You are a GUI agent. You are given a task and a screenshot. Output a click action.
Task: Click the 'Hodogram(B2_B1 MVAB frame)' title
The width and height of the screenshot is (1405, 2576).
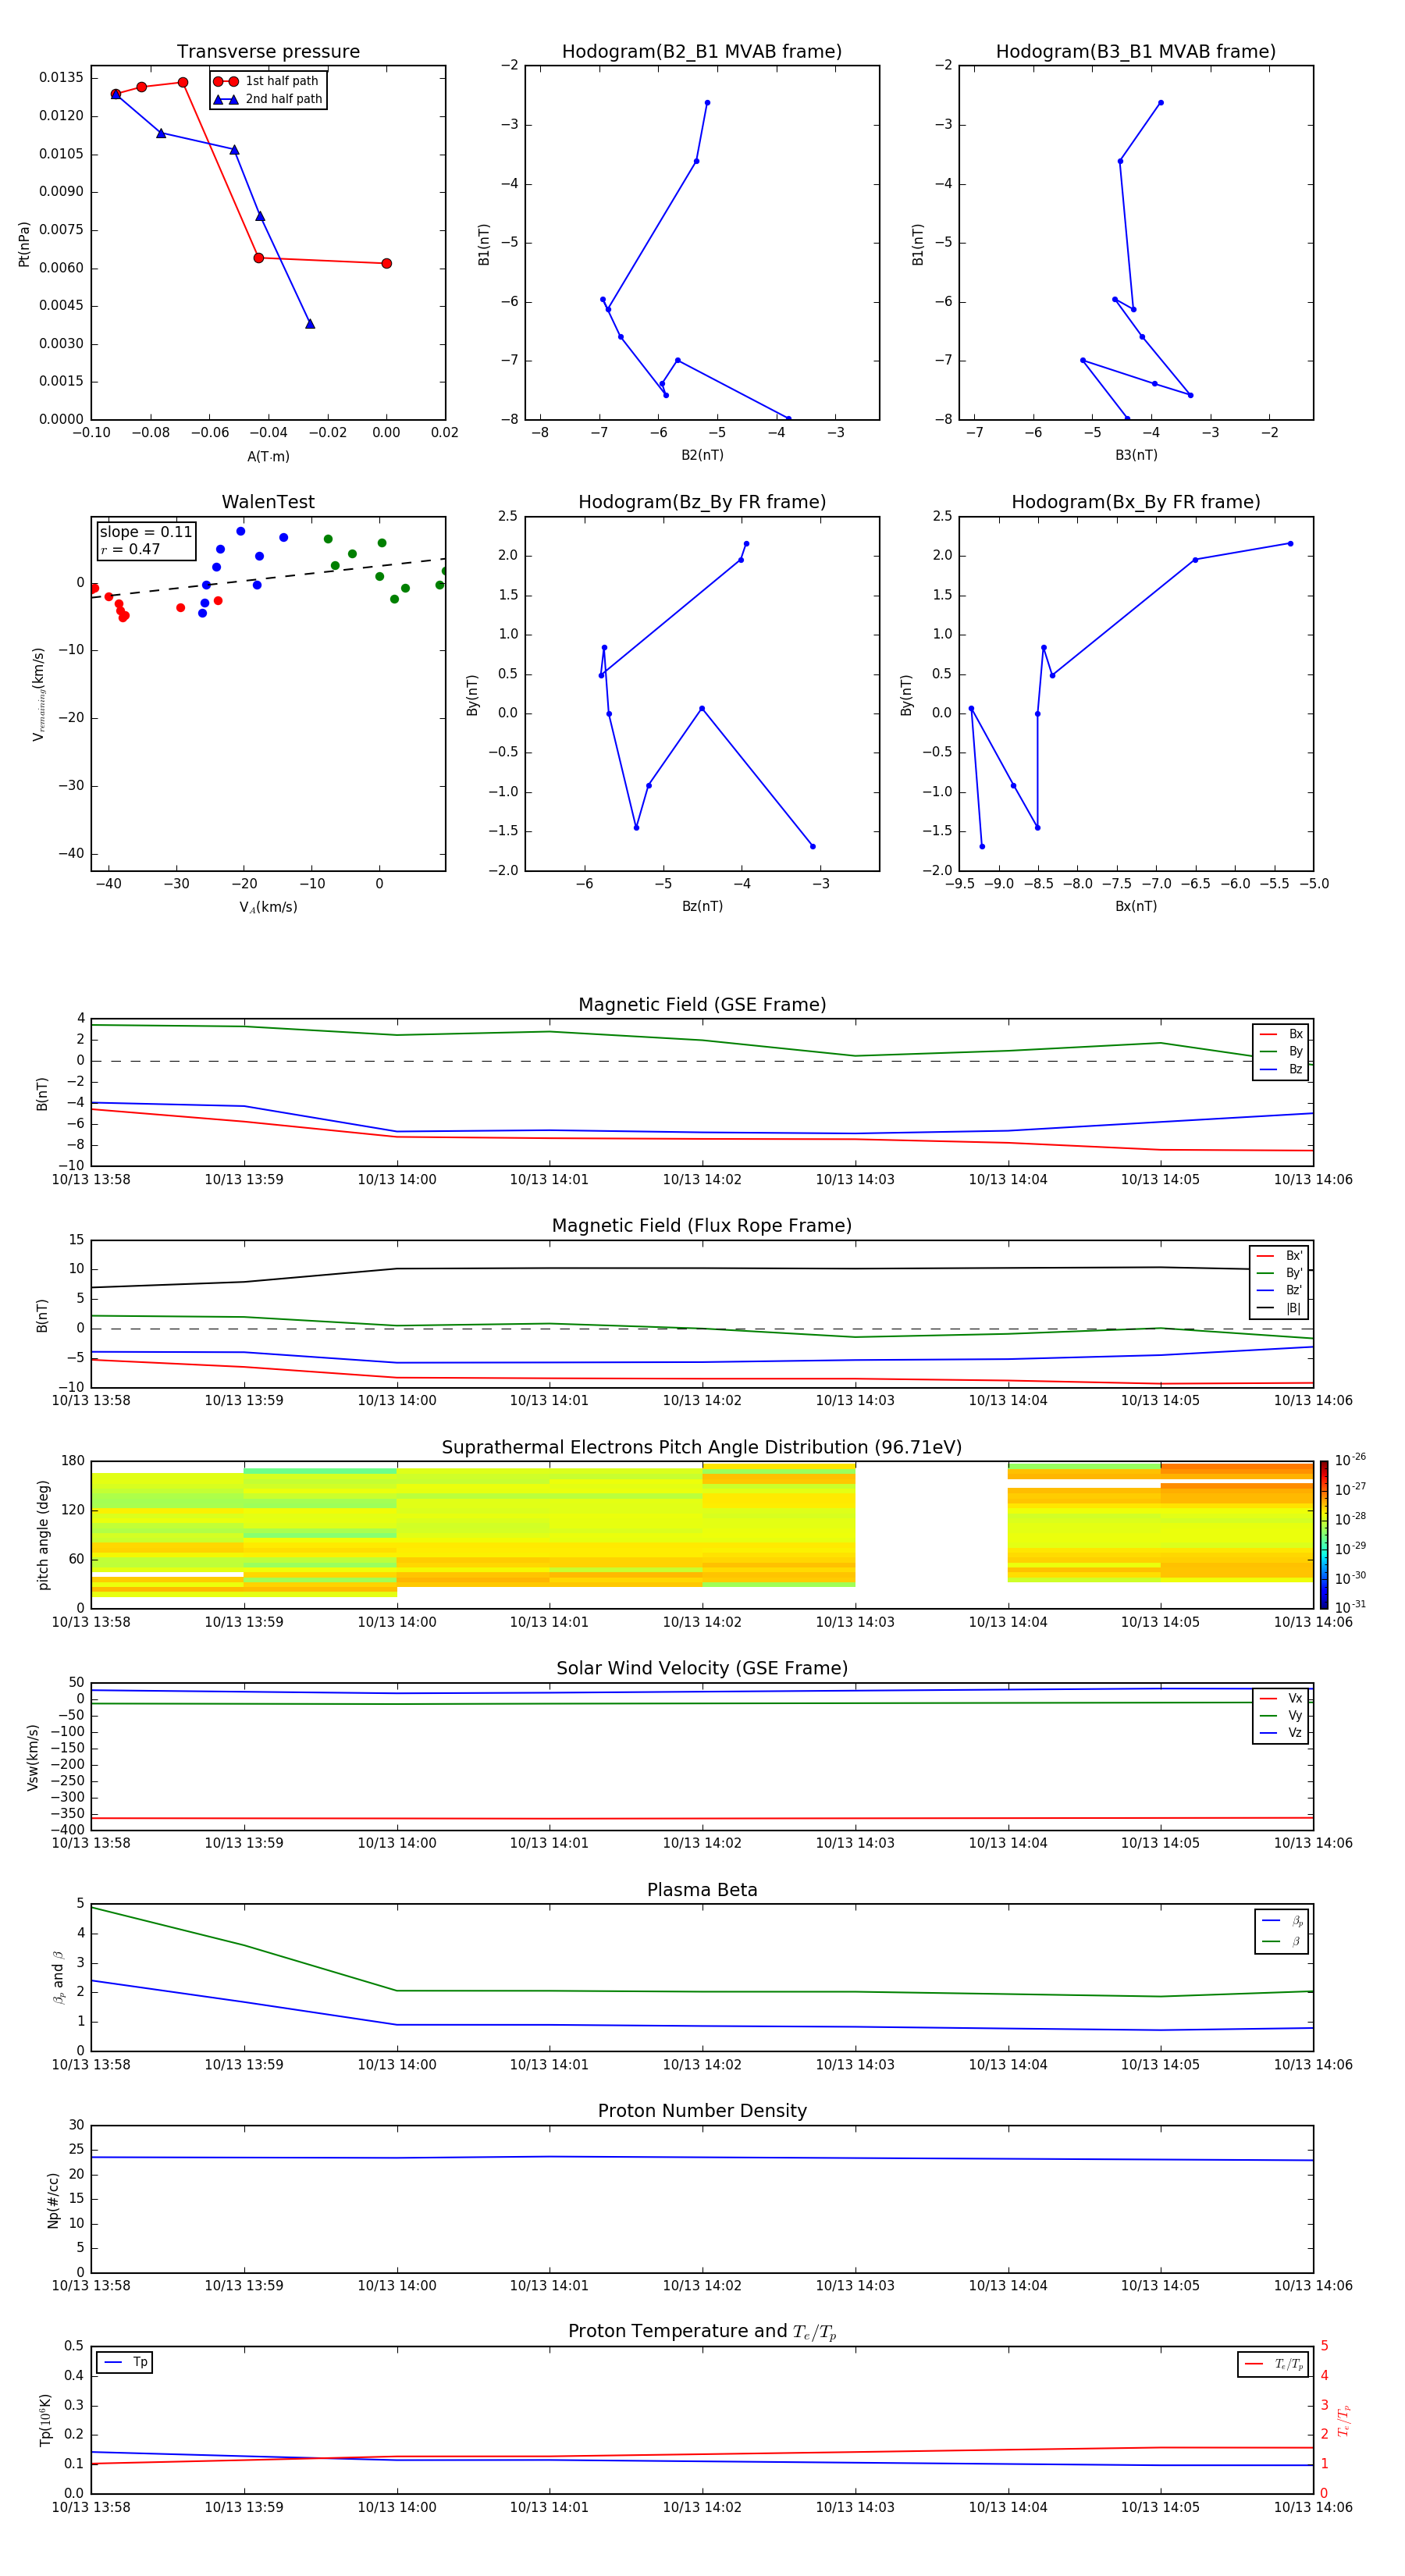click(702, 52)
